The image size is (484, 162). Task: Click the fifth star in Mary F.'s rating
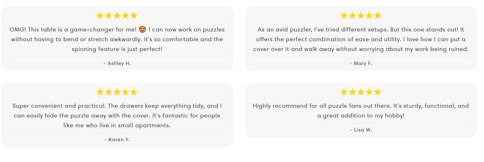click(x=378, y=16)
